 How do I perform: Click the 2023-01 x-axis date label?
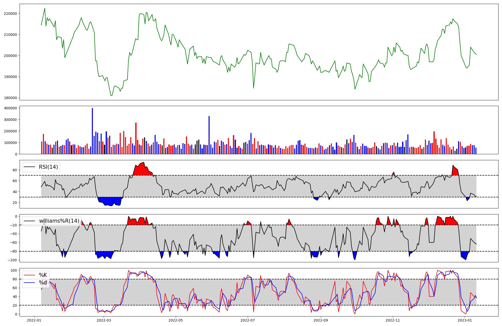(465, 320)
